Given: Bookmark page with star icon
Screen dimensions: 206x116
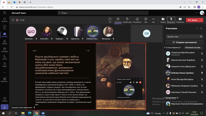Looking at the screenshot, I should point(189,7).
